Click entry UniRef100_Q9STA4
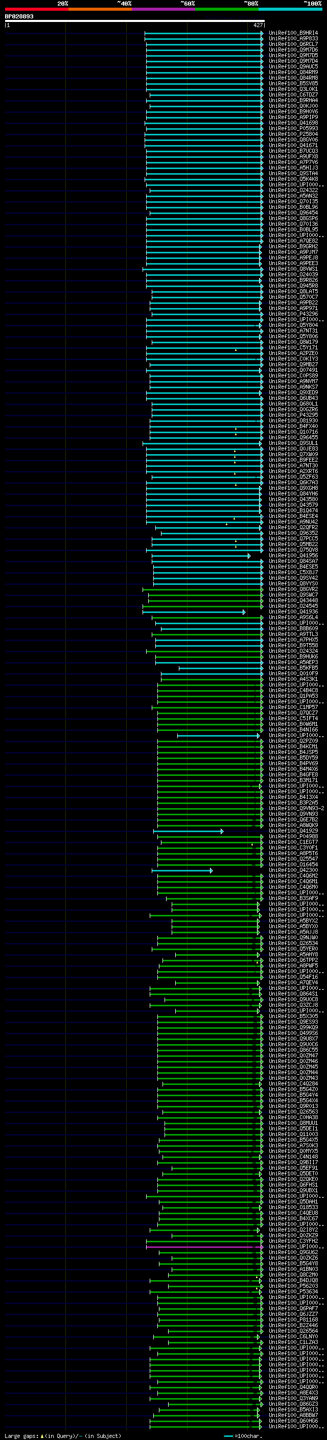This screenshot has height=1440, width=327. 293,173
